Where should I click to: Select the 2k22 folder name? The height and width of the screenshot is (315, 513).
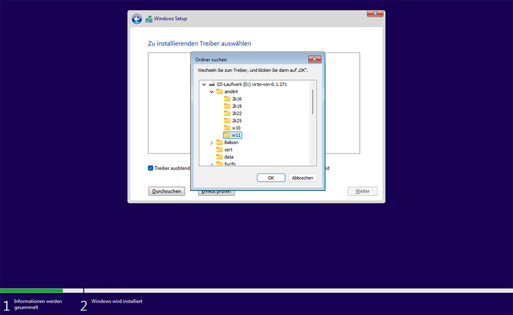click(237, 113)
